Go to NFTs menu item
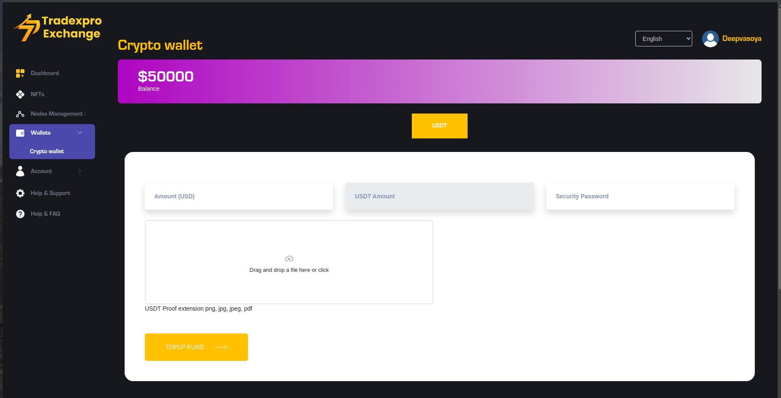This screenshot has height=398, width=781. (38, 95)
